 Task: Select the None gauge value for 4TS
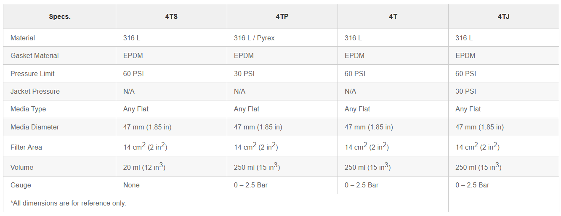(x=131, y=185)
